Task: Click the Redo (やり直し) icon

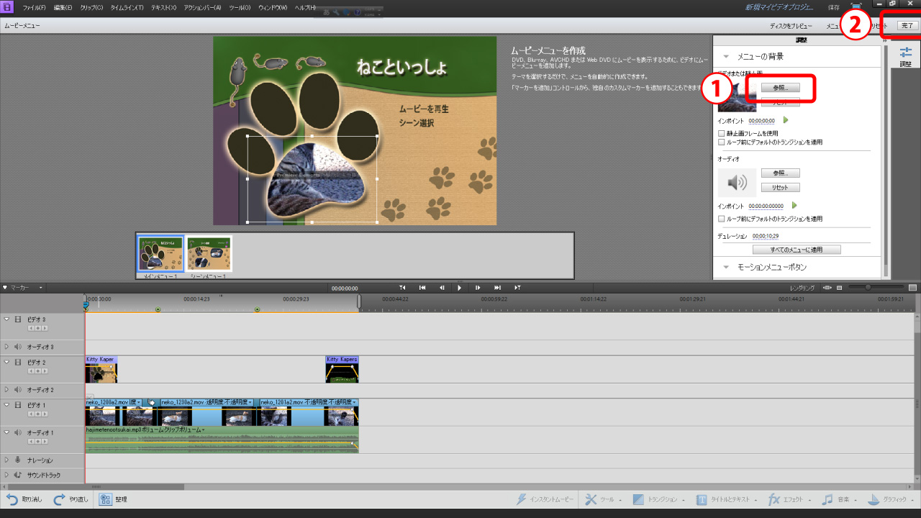Action: pyautogui.click(x=60, y=499)
